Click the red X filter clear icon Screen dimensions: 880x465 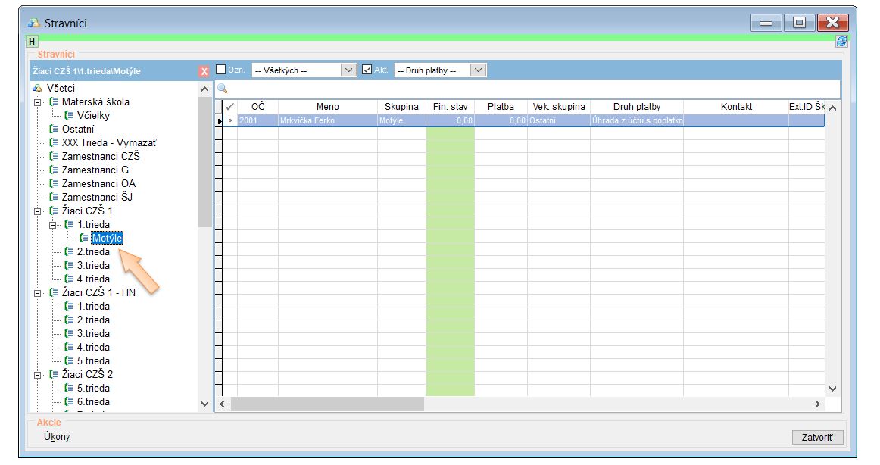tap(204, 71)
